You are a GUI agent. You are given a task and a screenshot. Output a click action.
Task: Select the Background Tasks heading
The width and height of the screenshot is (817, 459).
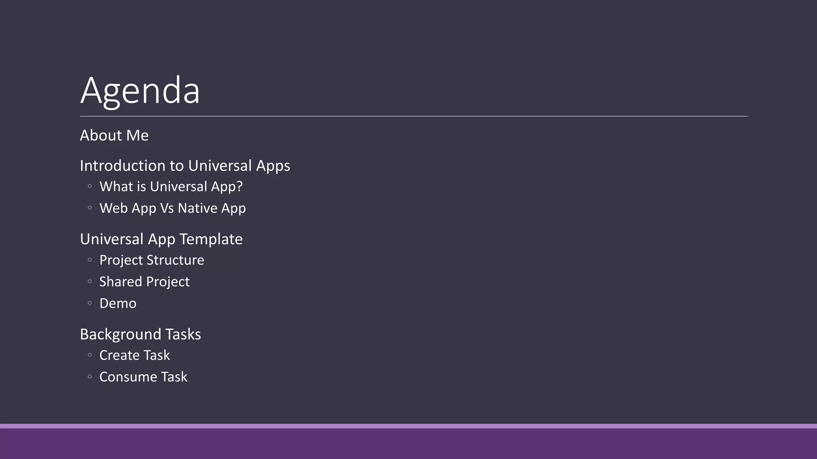[140, 334]
